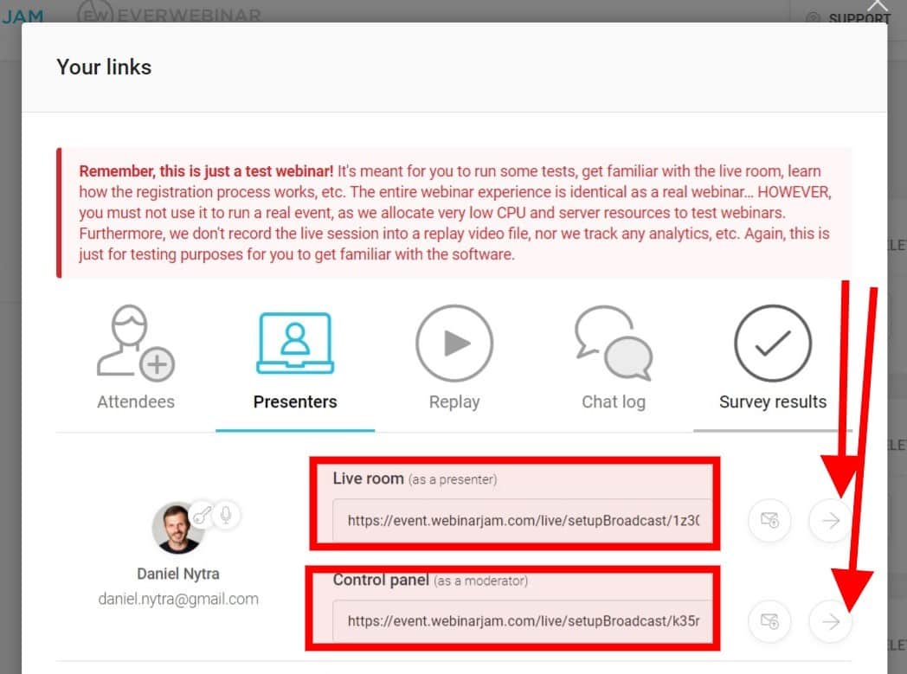
Task: Select the email daniel.nytra@gmail.com
Action: 178,599
